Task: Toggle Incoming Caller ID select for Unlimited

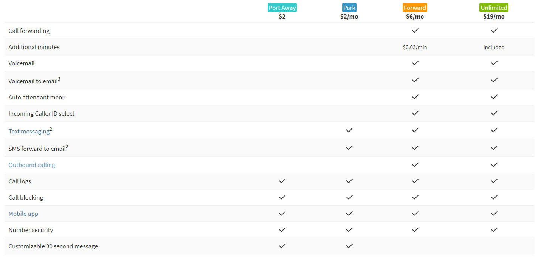Action: click(494, 113)
